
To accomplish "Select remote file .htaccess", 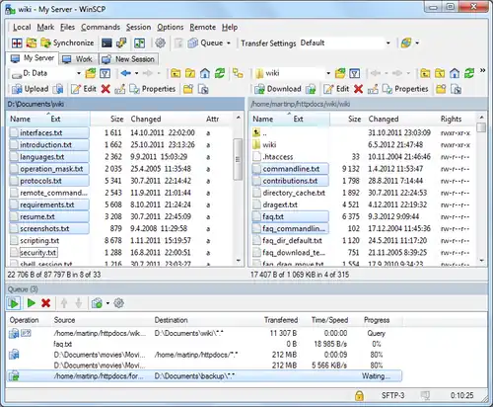I will pyautogui.click(x=278, y=157).
